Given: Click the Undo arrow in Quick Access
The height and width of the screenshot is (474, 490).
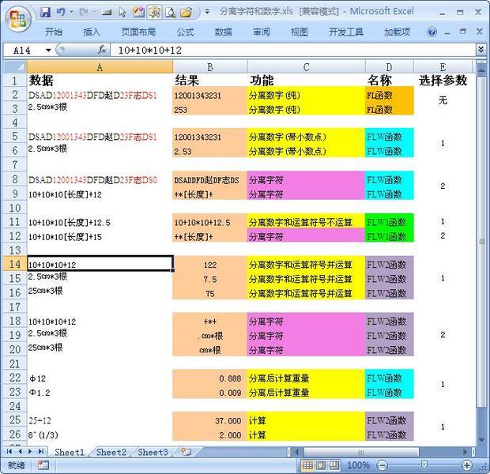Looking at the screenshot, I should point(62,13).
